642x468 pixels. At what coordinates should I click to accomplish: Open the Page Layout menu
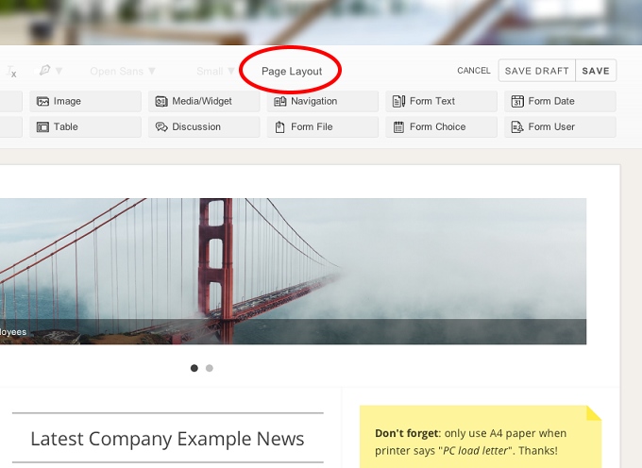pos(292,72)
